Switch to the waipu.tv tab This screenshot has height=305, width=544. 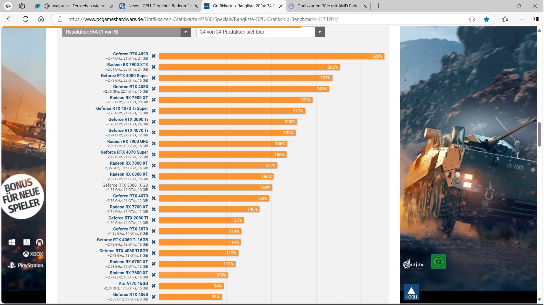[x=79, y=6]
